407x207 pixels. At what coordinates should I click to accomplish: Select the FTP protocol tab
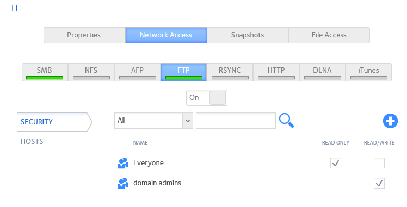point(183,72)
